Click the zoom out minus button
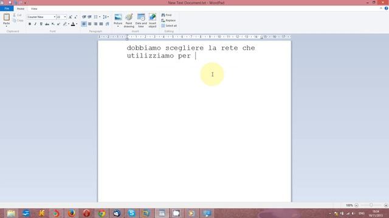This screenshot has height=218, width=389. [x=356, y=205]
